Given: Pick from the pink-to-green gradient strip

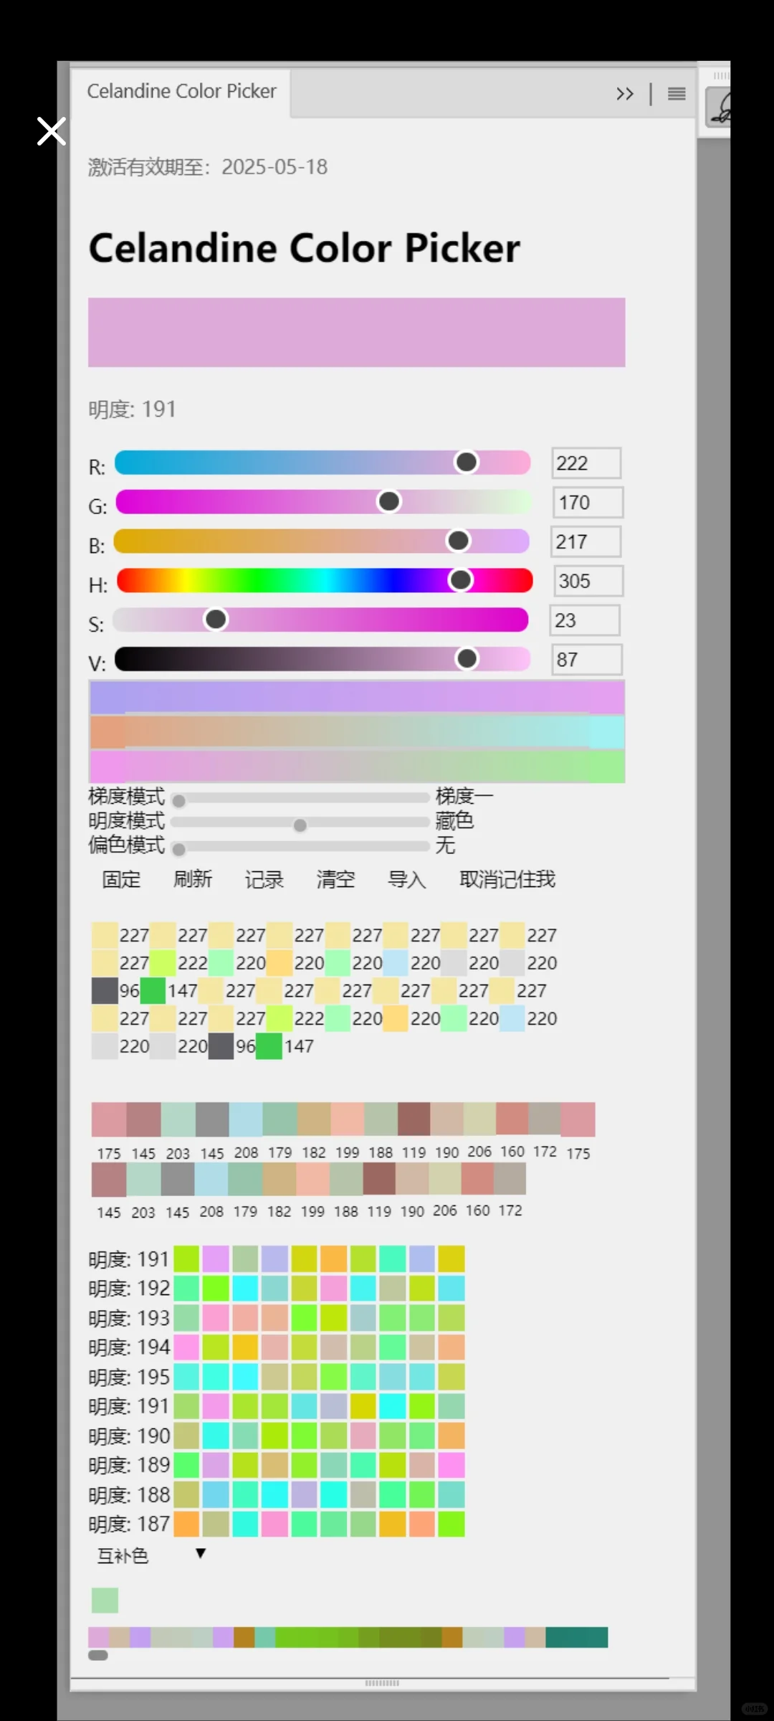Looking at the screenshot, I should [357, 766].
